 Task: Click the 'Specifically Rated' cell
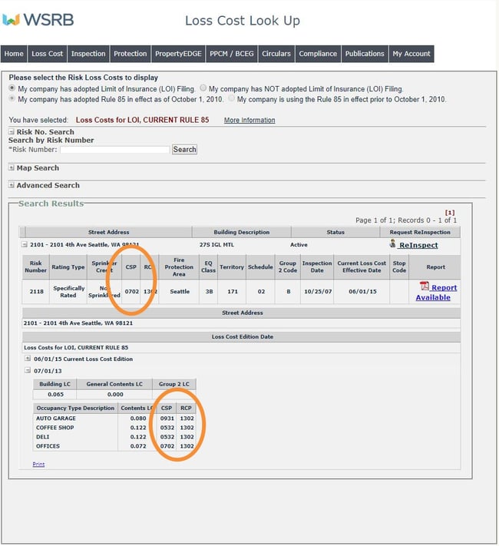[x=68, y=292]
